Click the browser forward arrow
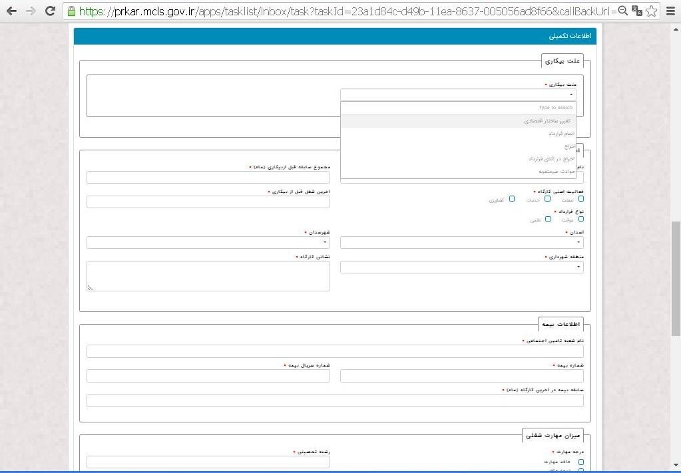Viewport: 681px width, 473px height. pyautogui.click(x=31, y=11)
